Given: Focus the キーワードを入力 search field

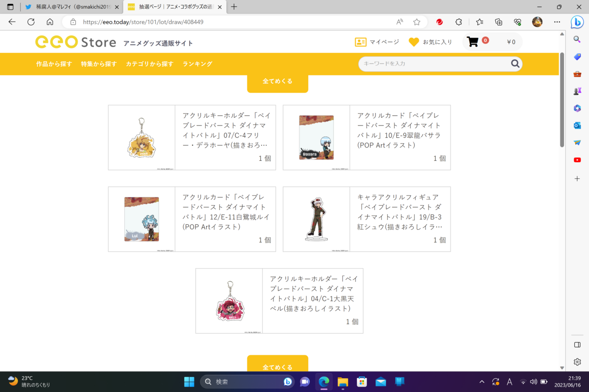Looking at the screenshot, I should (435, 64).
